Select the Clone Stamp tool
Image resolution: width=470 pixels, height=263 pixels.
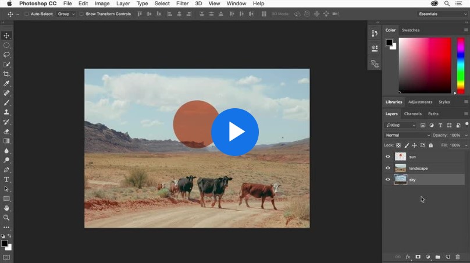pos(6,112)
